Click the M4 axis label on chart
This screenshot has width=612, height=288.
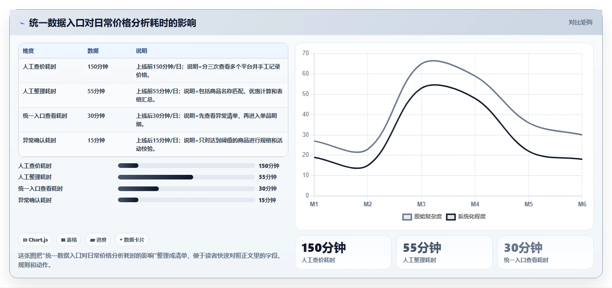pos(475,204)
